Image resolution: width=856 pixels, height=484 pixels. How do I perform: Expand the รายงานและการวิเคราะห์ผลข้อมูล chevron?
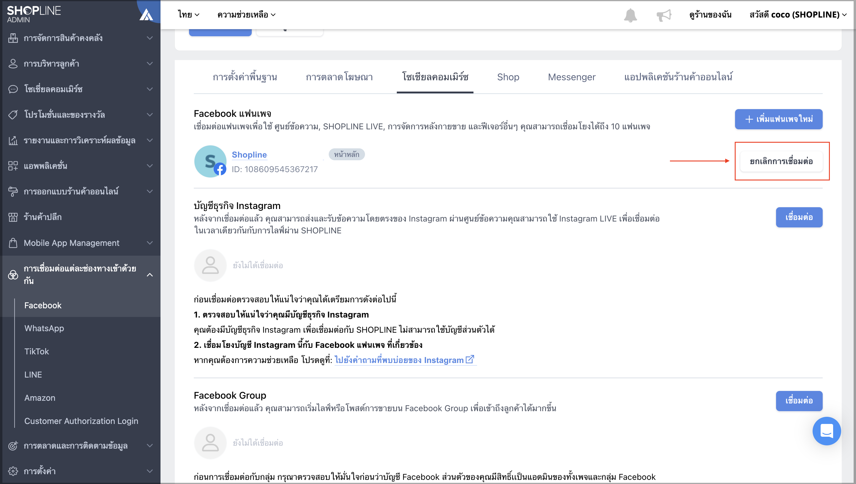[x=150, y=140]
